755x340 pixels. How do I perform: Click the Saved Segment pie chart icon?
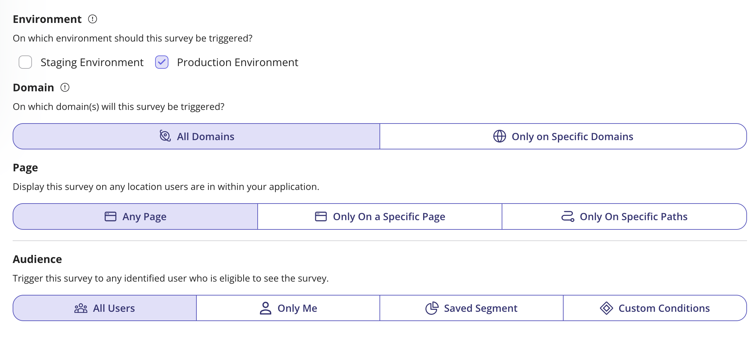432,308
